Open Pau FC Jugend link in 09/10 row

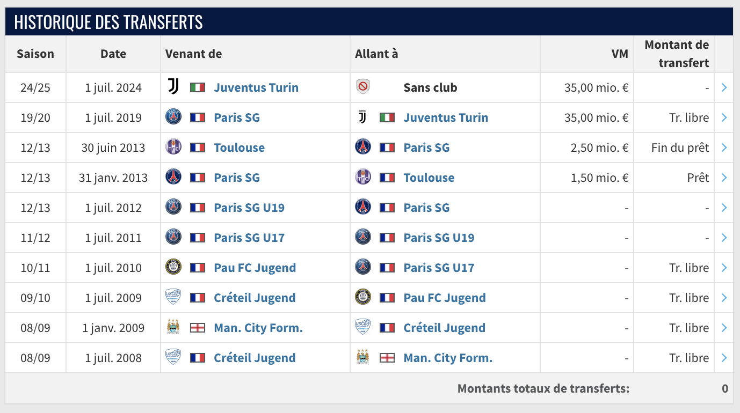click(445, 298)
